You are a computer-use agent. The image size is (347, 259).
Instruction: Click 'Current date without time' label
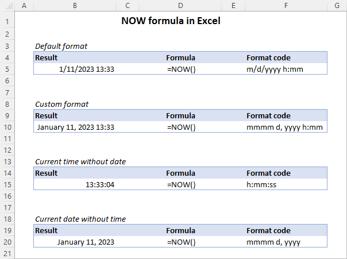(80, 219)
